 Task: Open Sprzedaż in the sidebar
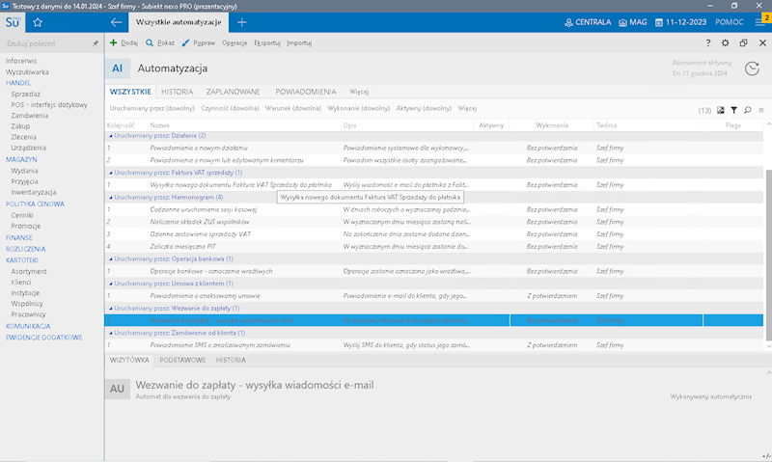point(26,94)
